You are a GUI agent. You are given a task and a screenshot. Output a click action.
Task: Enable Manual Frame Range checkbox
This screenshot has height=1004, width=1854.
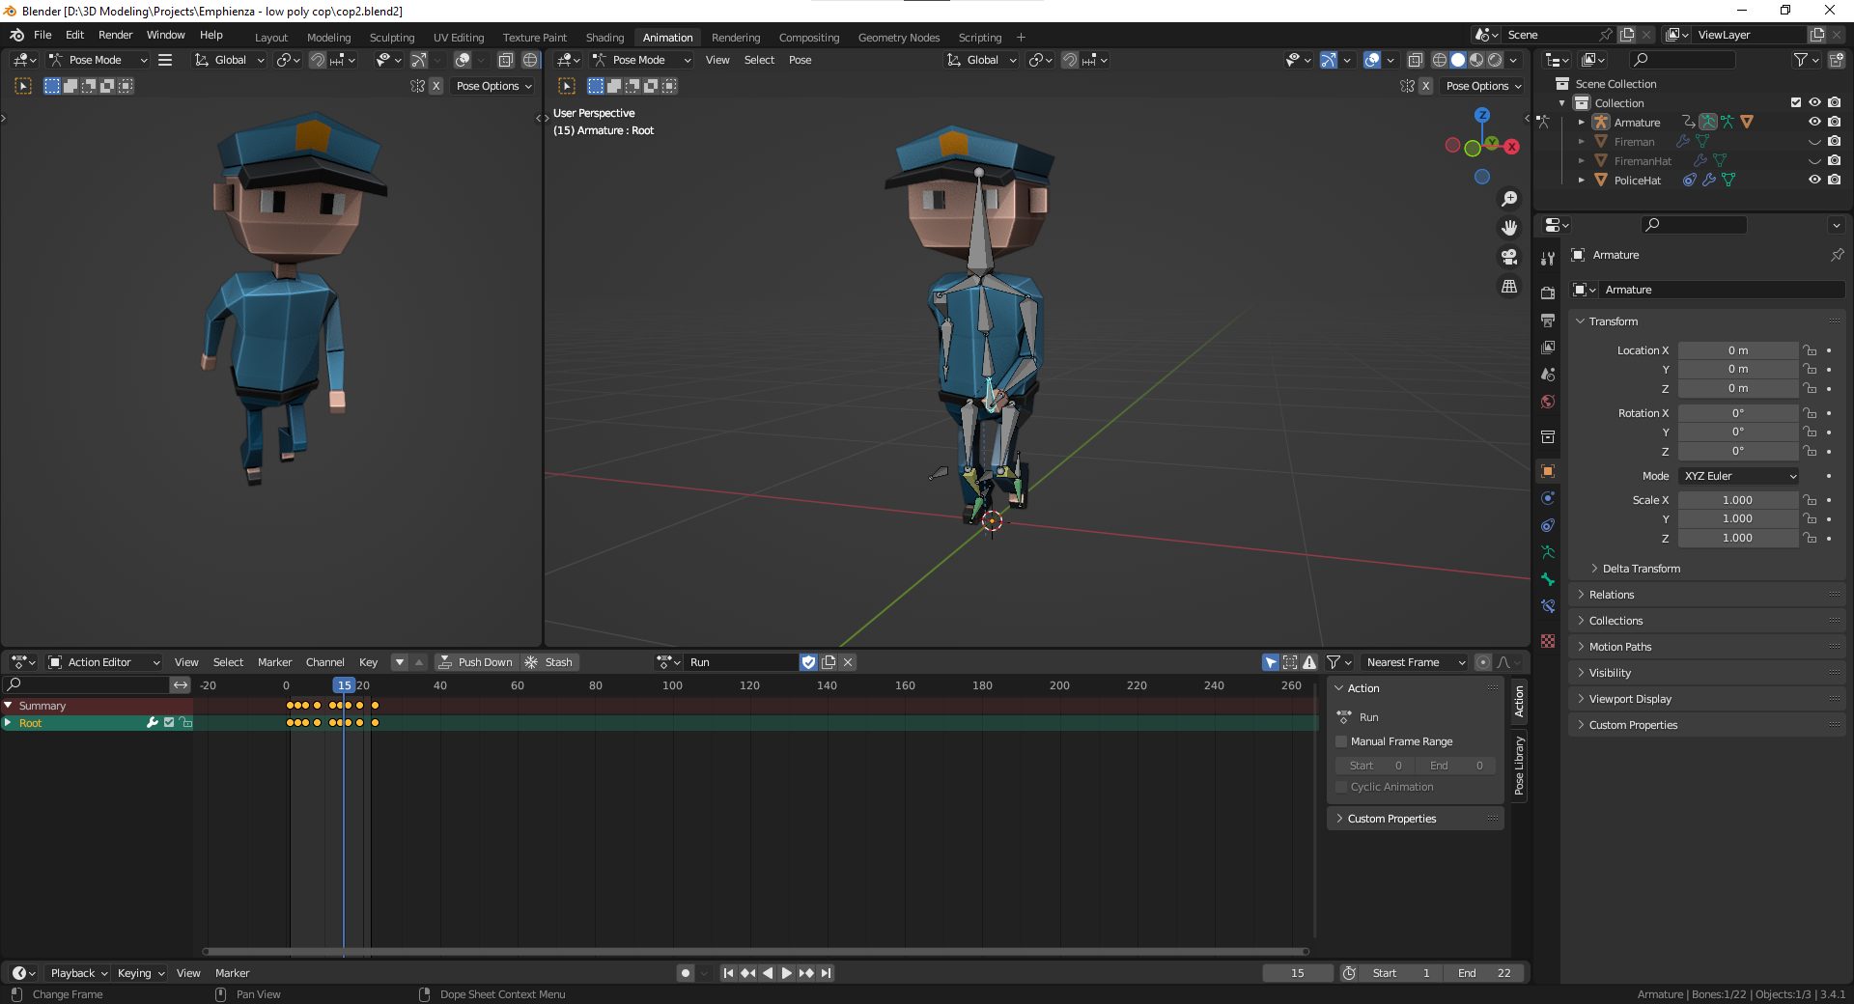(x=1341, y=741)
